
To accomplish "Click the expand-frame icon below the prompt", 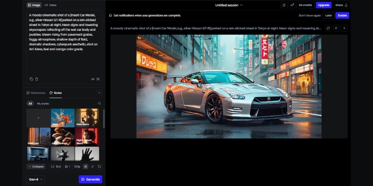I will (98, 79).
